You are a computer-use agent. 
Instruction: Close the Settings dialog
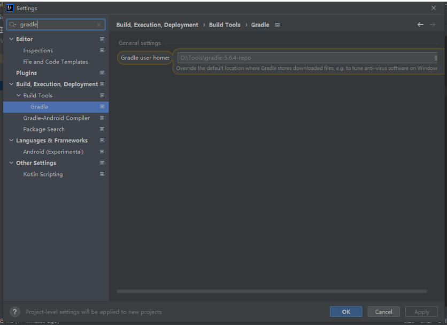[x=434, y=8]
